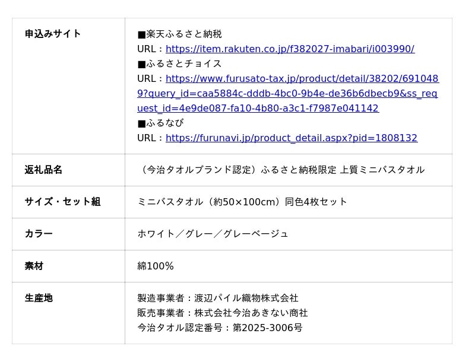This screenshot has width=475, height=362.
Task: Open the Rakuten item page link
Action: tap(290, 49)
